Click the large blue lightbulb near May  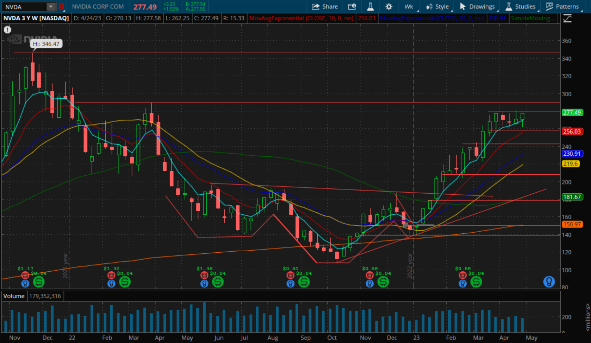point(549,281)
